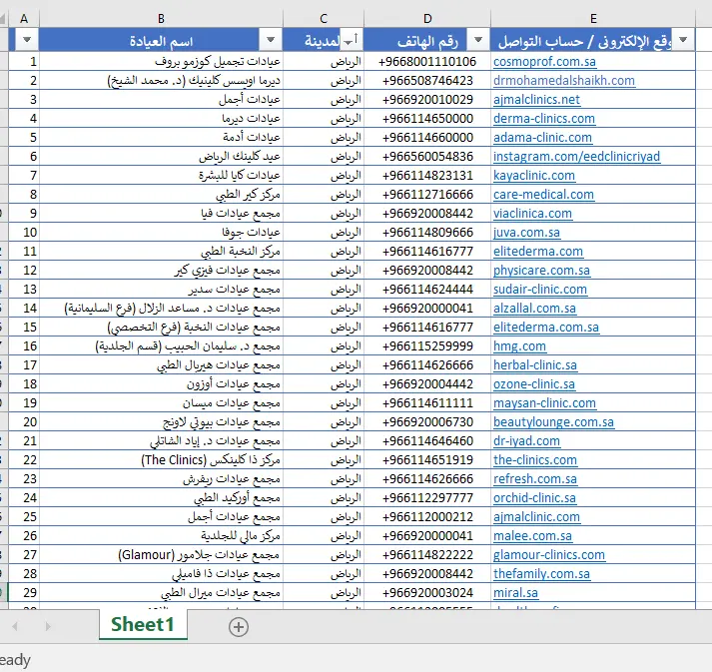
Task: Select clinic name cell عيادات تجميل كوزمو بروف
Action: tap(161, 62)
